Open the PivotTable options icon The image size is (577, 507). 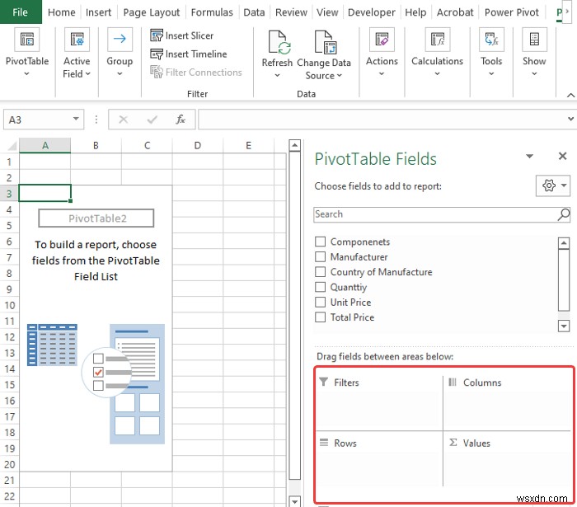(x=27, y=39)
